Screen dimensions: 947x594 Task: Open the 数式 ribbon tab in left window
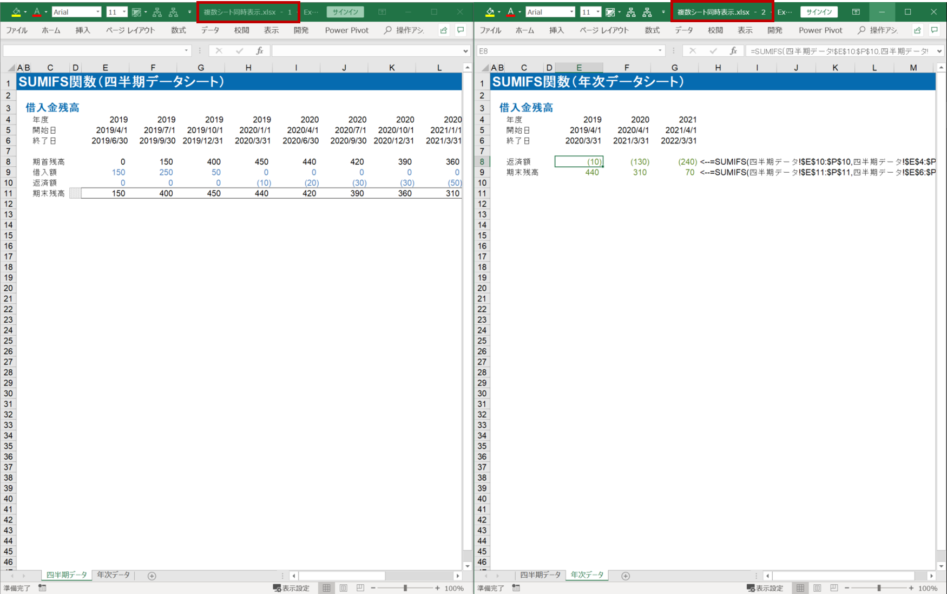click(178, 30)
